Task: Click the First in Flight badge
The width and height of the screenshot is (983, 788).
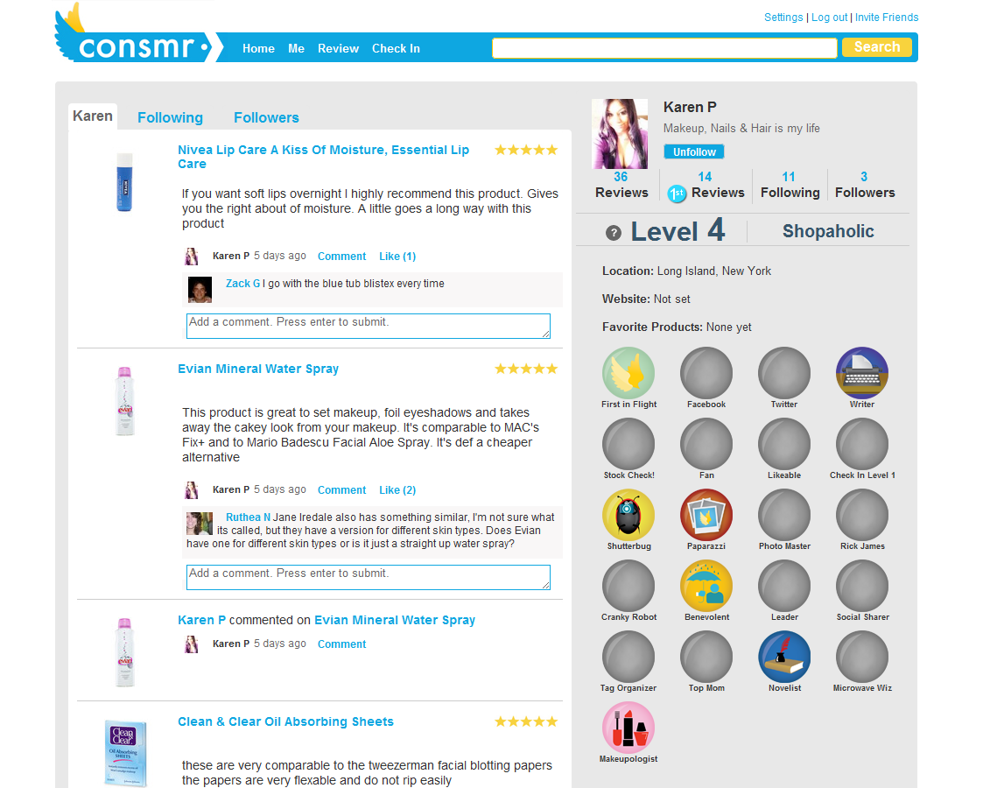Action: click(628, 373)
